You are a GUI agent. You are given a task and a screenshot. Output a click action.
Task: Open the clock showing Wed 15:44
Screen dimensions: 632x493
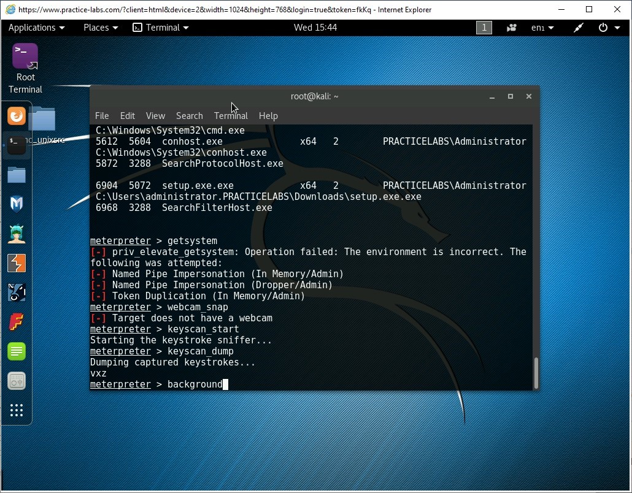pyautogui.click(x=315, y=28)
